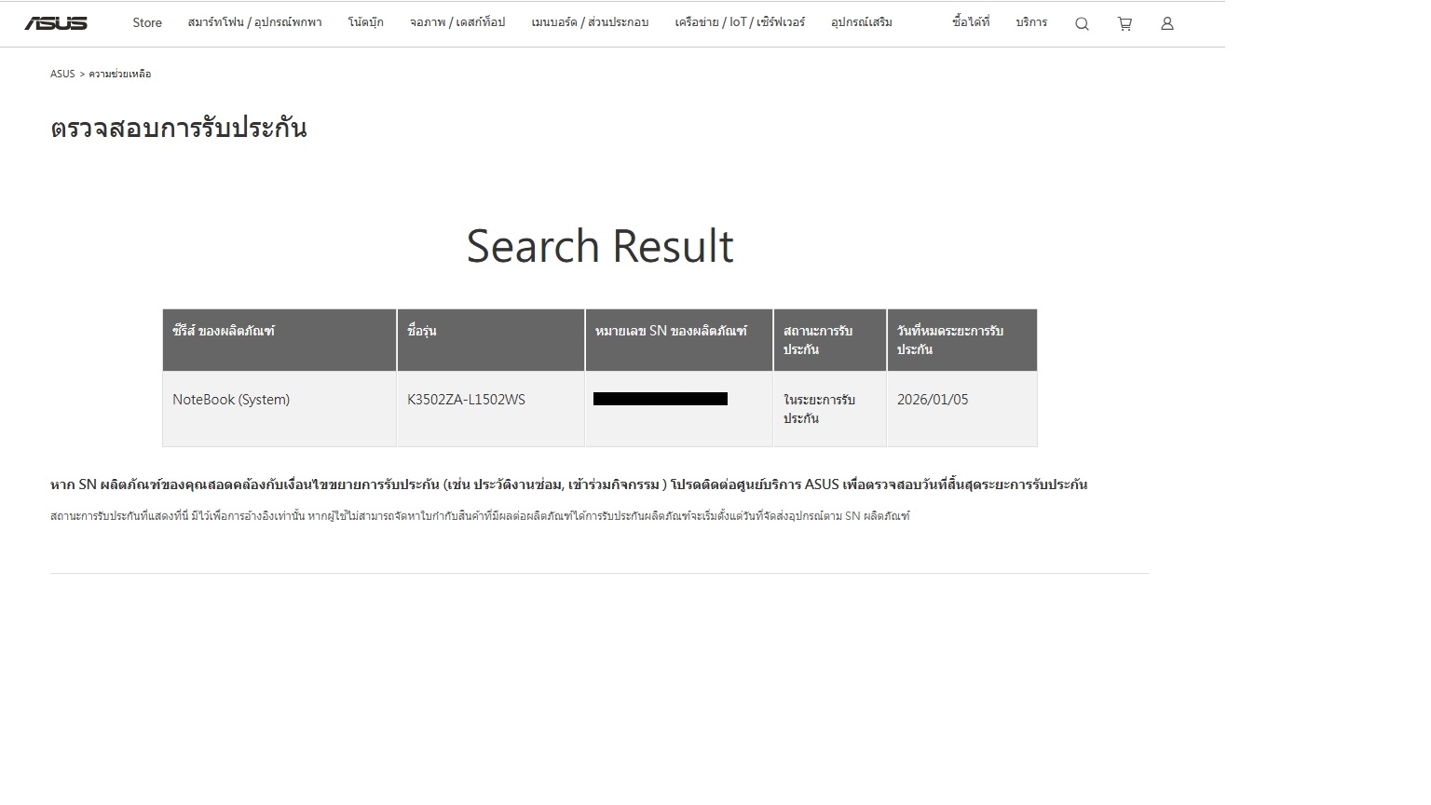Screen dimensions: 1431x805
Task: Click the ในระยะการรับประกัน status cell
Action: point(819,409)
